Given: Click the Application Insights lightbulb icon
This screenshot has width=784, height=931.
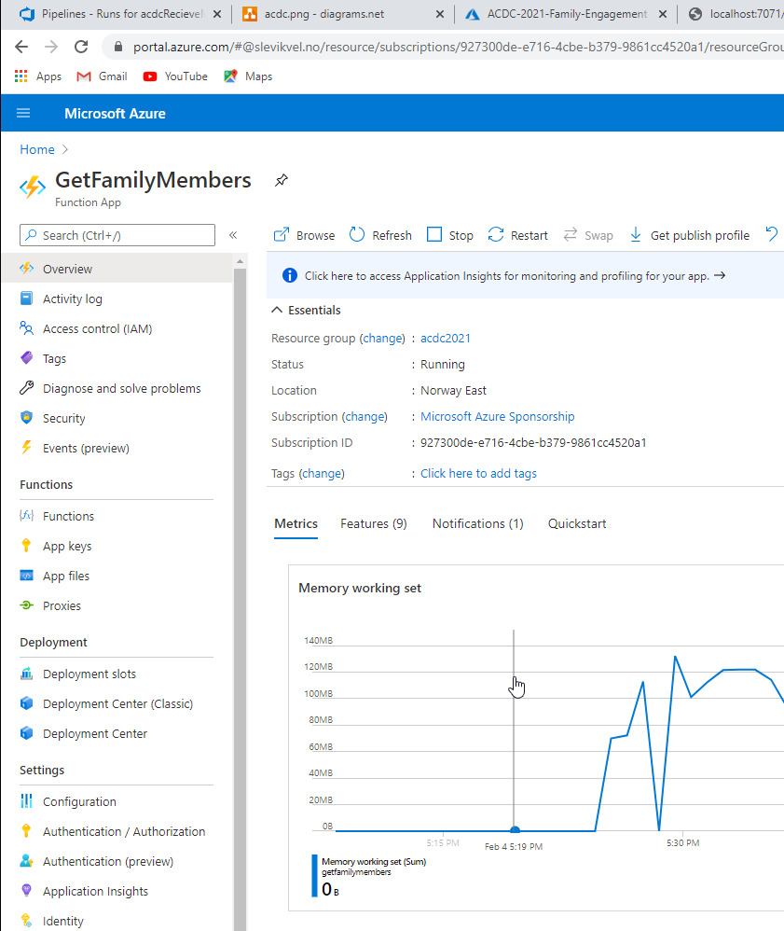Looking at the screenshot, I should [x=27, y=890].
